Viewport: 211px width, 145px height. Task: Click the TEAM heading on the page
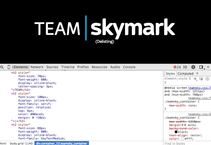[57, 29]
